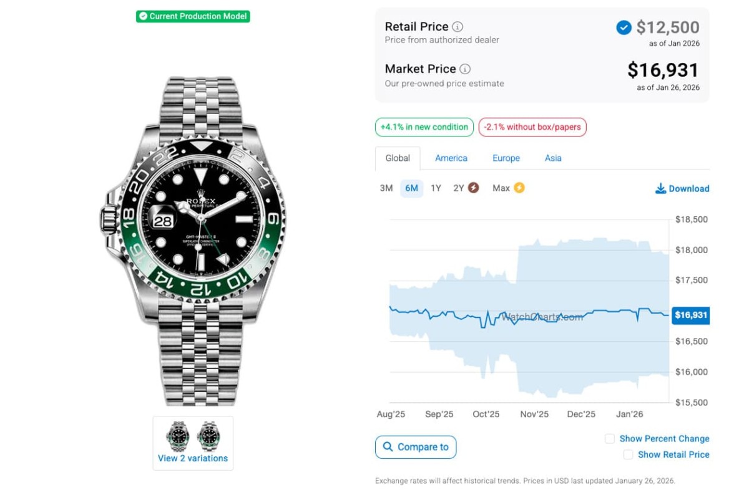749x495 pixels.
Task: Switch to the Europe tab
Action: pos(506,158)
